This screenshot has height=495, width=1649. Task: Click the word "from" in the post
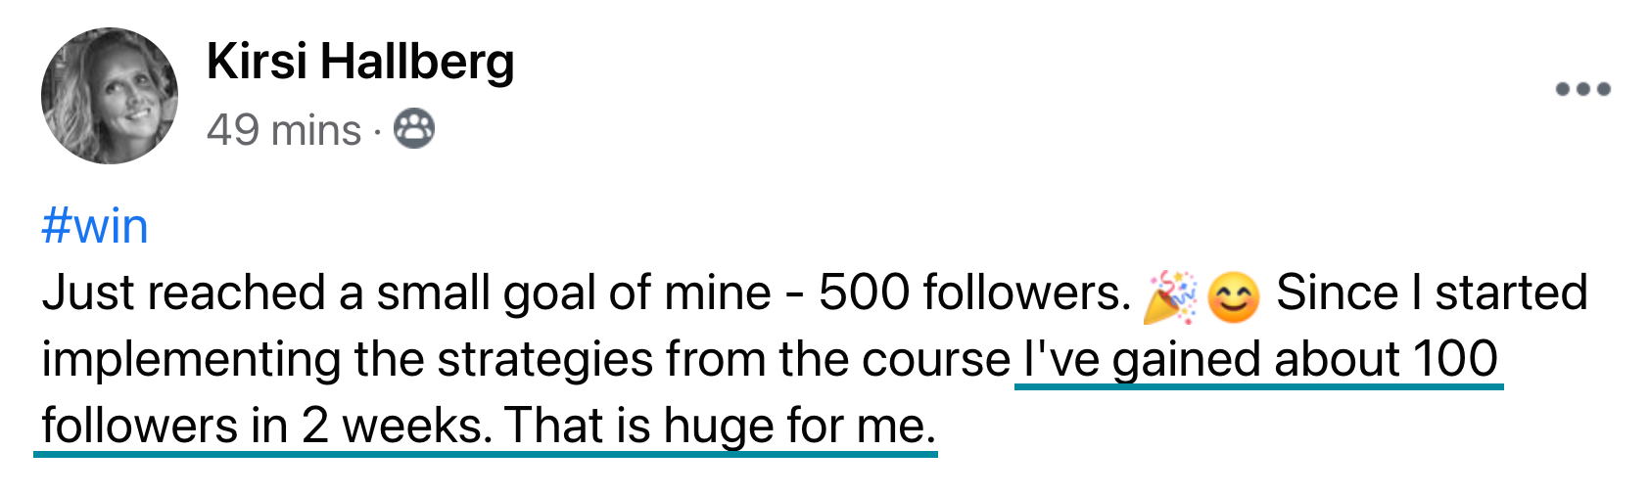(716, 359)
